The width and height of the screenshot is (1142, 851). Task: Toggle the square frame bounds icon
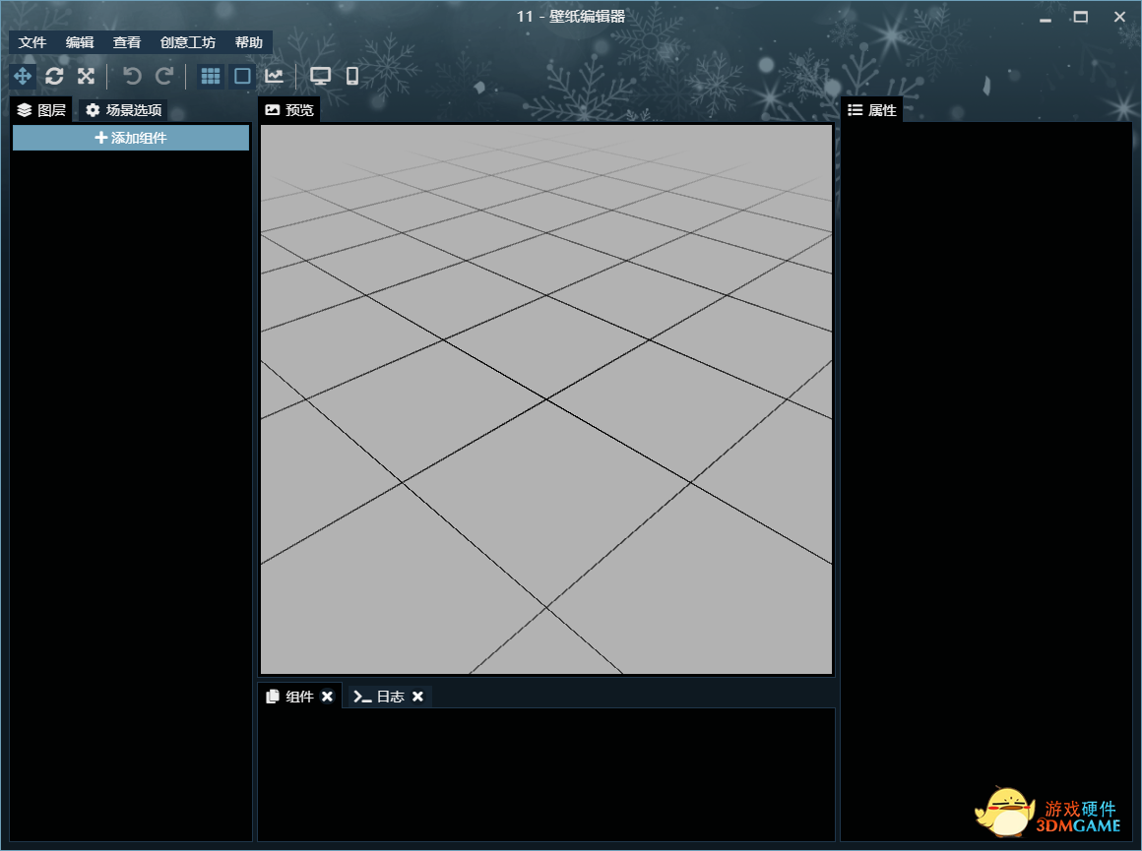pos(242,76)
